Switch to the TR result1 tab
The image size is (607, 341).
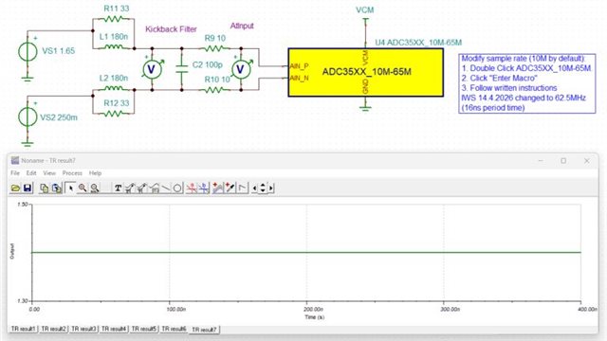coord(23,329)
